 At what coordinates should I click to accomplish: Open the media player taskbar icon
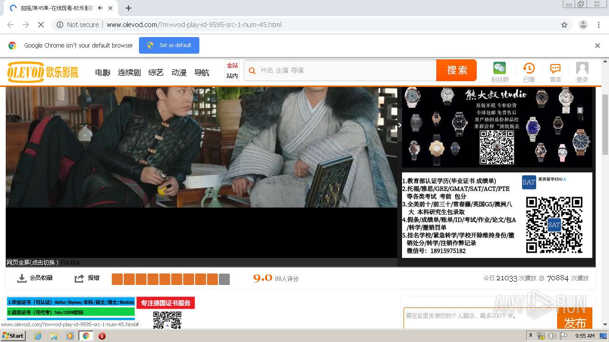click(x=70, y=336)
